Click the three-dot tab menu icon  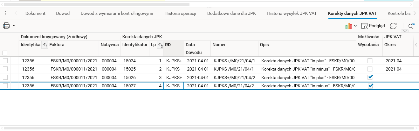[x=6, y=13]
